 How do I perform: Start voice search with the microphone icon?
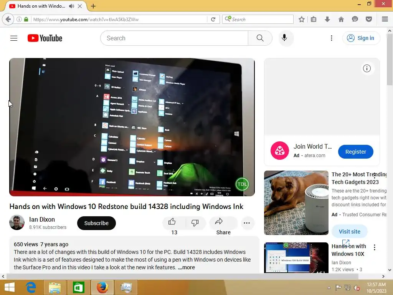coord(284,38)
